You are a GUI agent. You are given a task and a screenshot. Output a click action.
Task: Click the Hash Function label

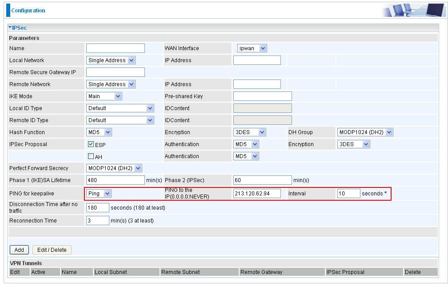tap(27, 132)
